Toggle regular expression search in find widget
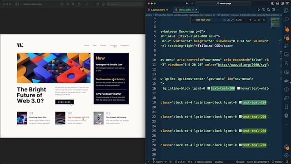Viewport: 291px width, 164px height. point(232,20)
